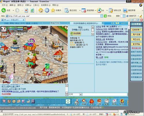Viewport: 144px width, 116px height.
Task: Expand the 智能屏蔽 dropdown arrow
Action: pyautogui.click(x=95, y=10)
